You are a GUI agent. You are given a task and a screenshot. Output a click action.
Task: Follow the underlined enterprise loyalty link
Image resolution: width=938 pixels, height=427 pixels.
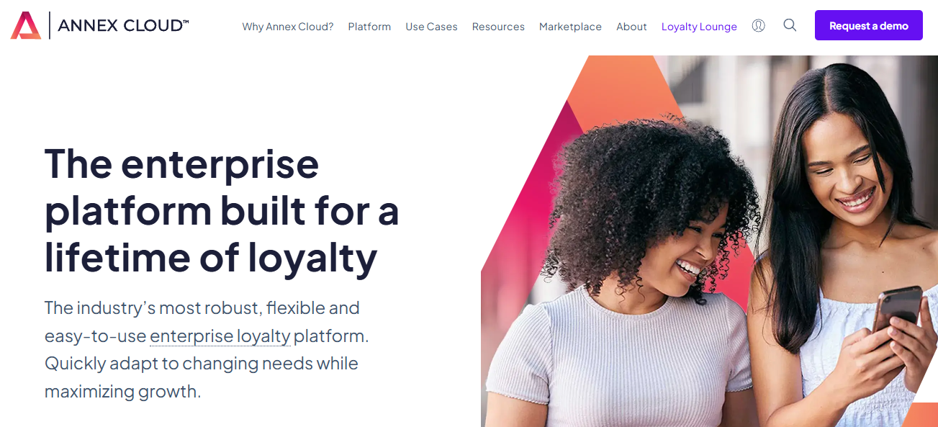(220, 336)
